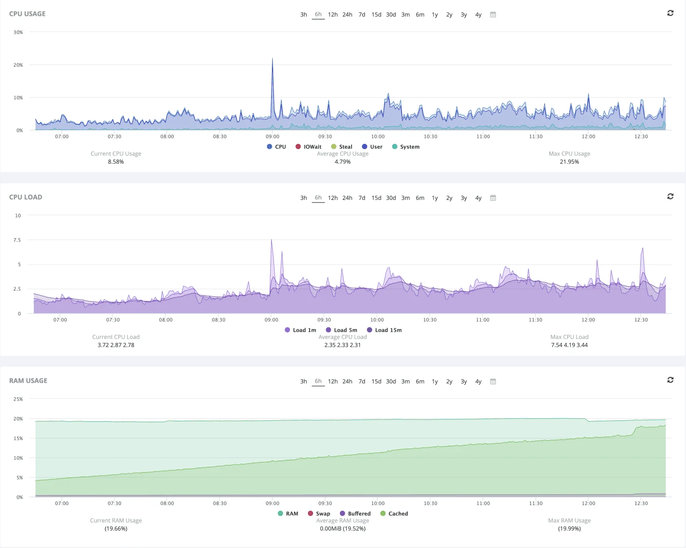Toggle the Load 5m legend series
This screenshot has width=686, height=548.
point(341,330)
